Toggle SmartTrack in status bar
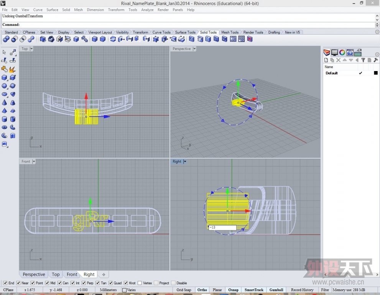380x295 pixels. 254,290
